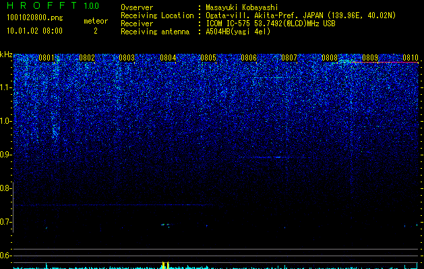Click the 0.9 kHz frequency axis label
The width and height of the screenshot is (424, 269).
click(5, 155)
